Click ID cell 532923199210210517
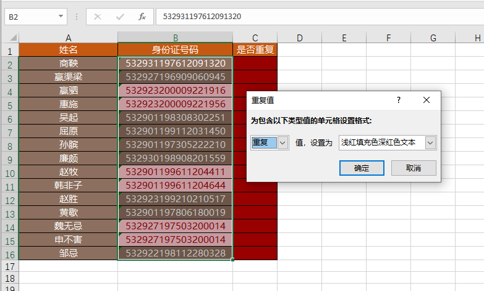 176,199
